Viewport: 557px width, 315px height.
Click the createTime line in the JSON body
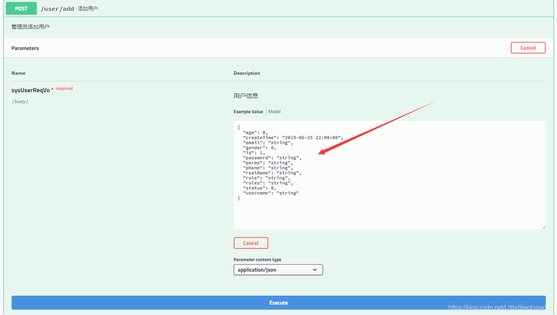[293, 138]
